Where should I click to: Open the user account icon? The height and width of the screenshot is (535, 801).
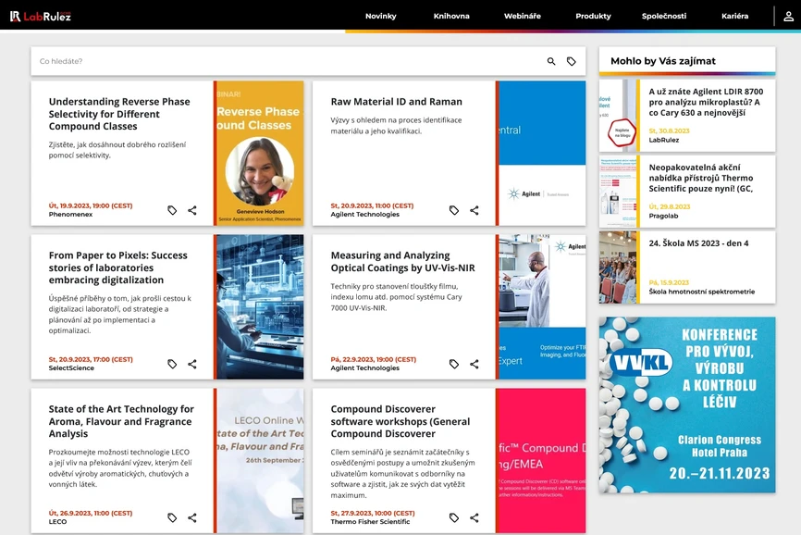pyautogui.click(x=788, y=17)
